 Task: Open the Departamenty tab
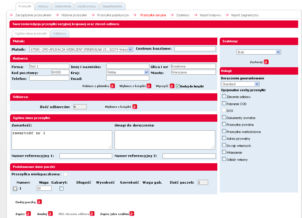tap(113, 6)
